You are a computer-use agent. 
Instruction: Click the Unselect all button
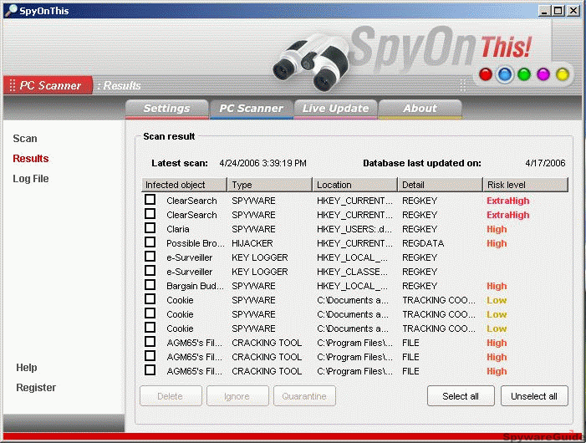pyautogui.click(x=534, y=396)
